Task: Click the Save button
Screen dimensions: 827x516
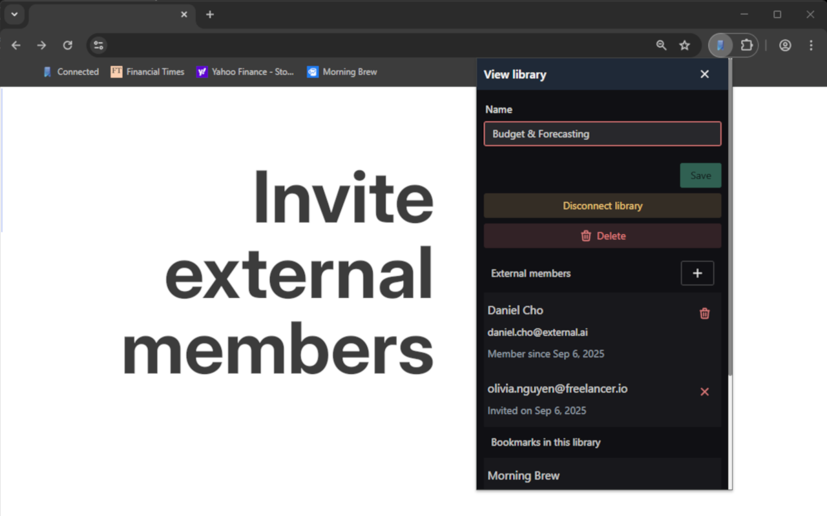Action: coord(700,175)
